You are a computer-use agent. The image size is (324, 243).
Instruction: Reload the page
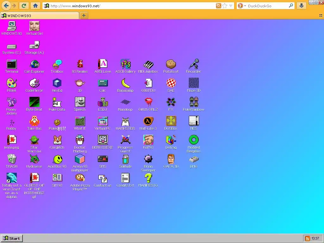(24, 6)
